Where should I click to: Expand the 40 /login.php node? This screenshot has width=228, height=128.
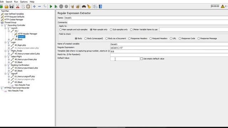(9, 45)
